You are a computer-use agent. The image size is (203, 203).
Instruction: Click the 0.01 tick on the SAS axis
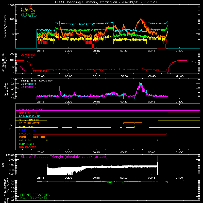(11, 174)
